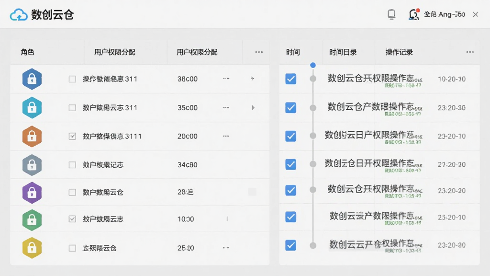Expand the 38c00 row with its arrow

[x=253, y=79]
